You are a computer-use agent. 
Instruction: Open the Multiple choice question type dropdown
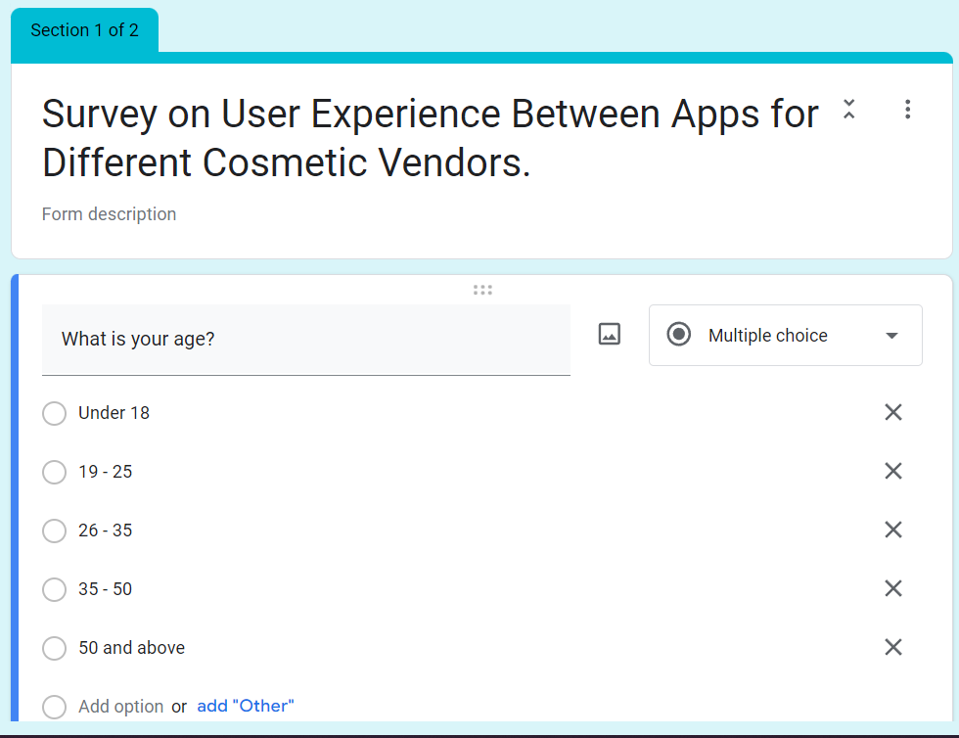pyautogui.click(x=785, y=336)
